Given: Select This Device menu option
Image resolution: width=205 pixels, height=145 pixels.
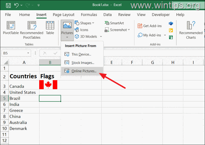Looking at the screenshot, I should [x=81, y=54].
